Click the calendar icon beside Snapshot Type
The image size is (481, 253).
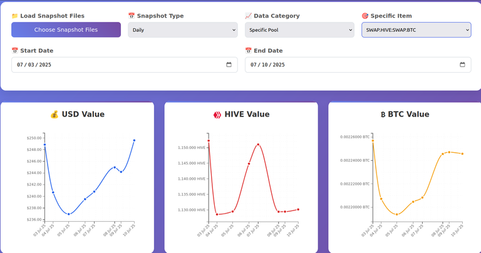pos(132,16)
